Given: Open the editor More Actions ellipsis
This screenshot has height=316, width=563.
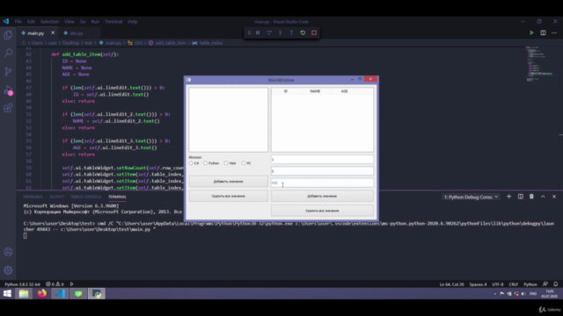Looking at the screenshot, I should tap(554, 33).
